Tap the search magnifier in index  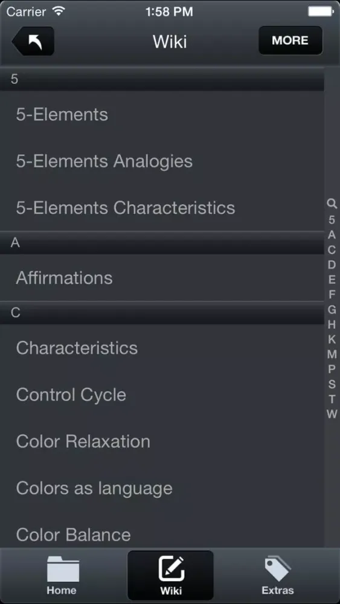coord(332,204)
